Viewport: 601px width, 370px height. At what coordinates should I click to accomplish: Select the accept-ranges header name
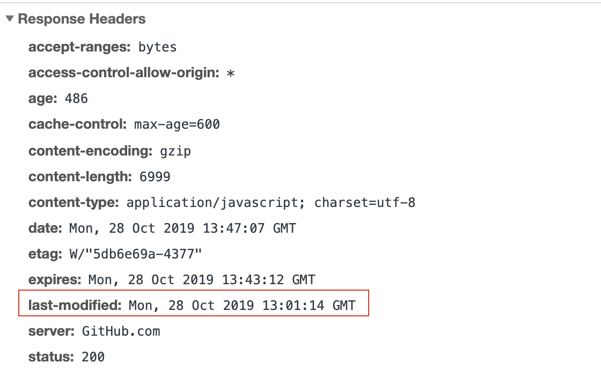coord(79,47)
